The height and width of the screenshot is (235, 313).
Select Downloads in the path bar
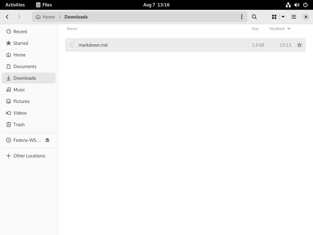[x=76, y=17]
